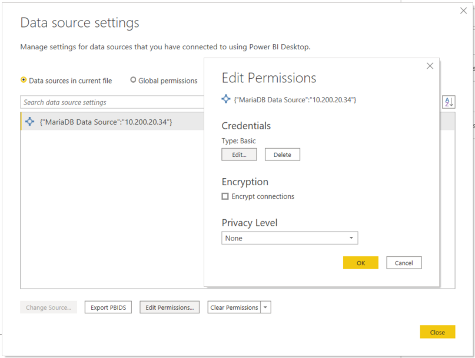This screenshot has height=358, width=475.
Task: Open Edit Permissions... from the bottom bar
Action: pyautogui.click(x=170, y=307)
